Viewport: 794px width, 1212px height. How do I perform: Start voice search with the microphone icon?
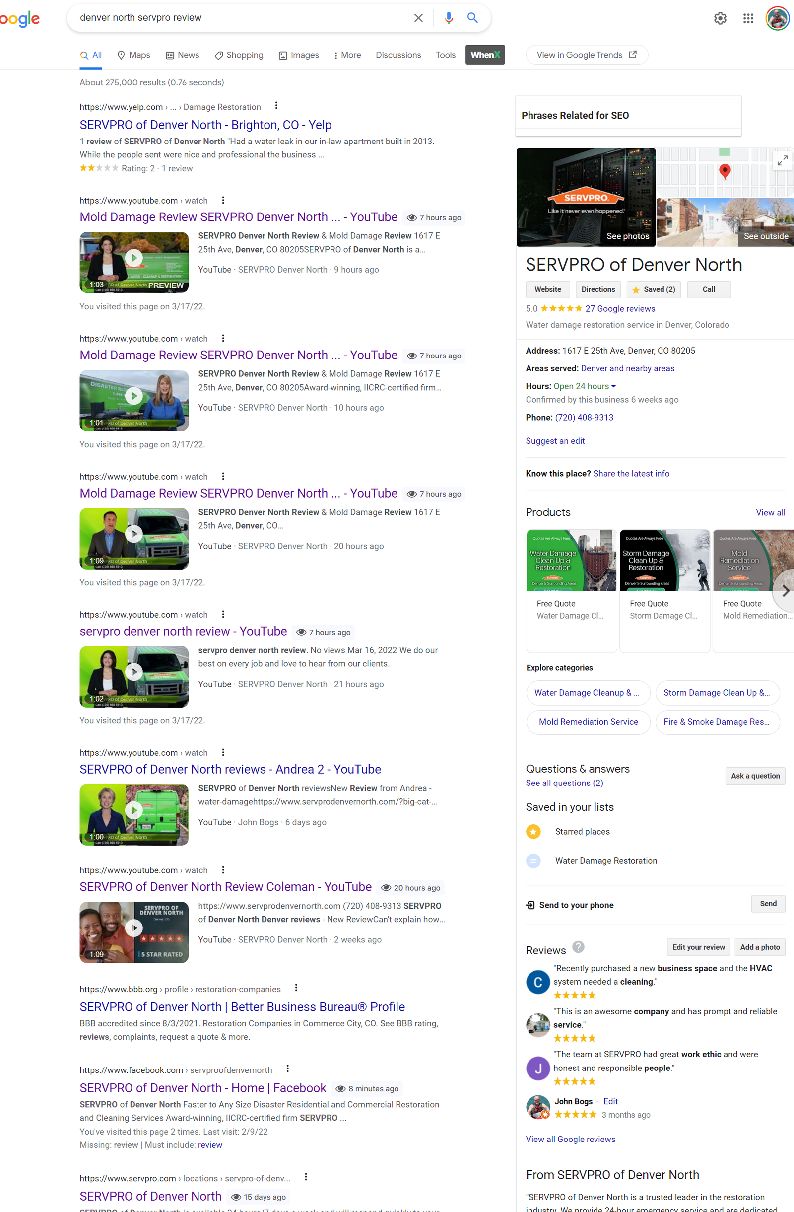(449, 18)
